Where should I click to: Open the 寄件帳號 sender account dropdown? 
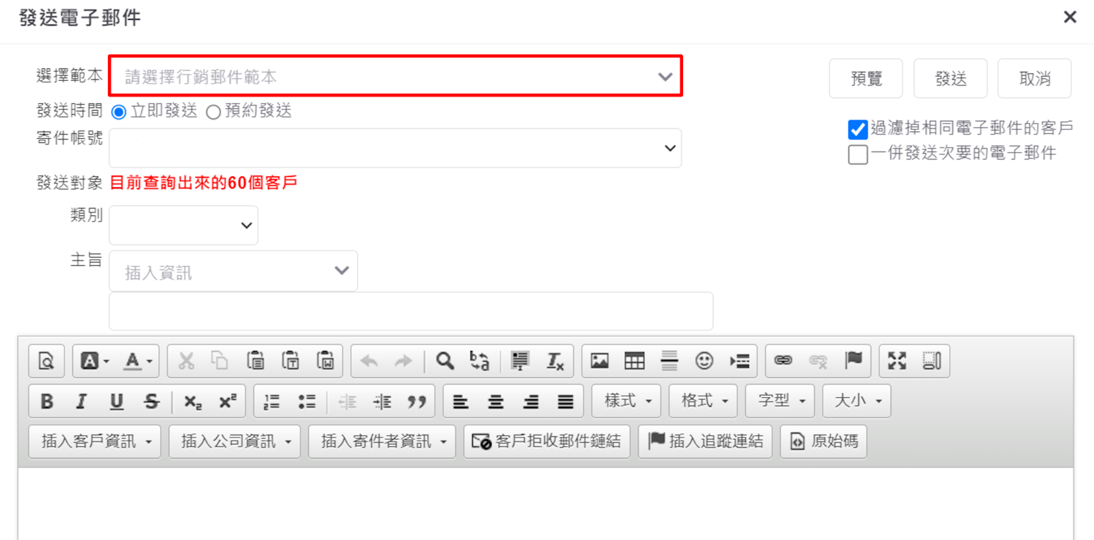pyautogui.click(x=395, y=148)
